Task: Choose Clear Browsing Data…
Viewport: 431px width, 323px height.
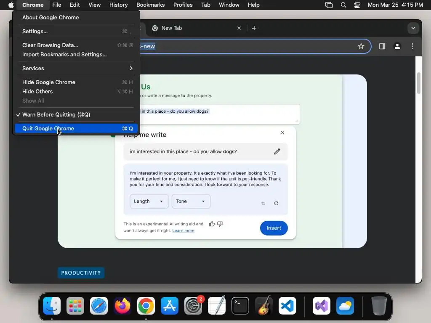Action: tap(76, 45)
